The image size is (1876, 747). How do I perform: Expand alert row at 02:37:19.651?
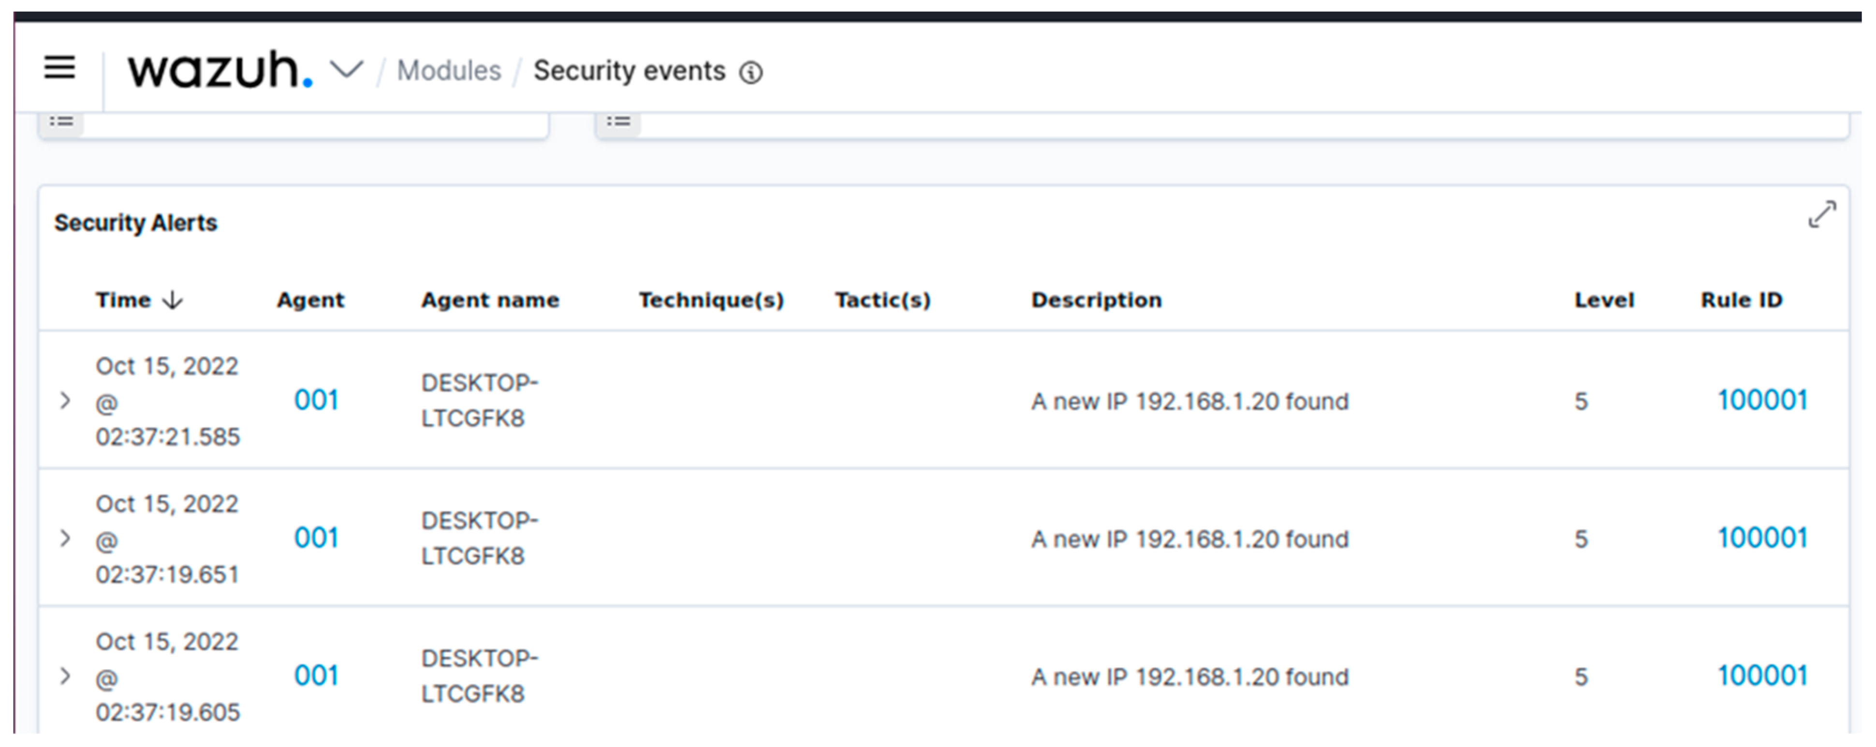[66, 538]
